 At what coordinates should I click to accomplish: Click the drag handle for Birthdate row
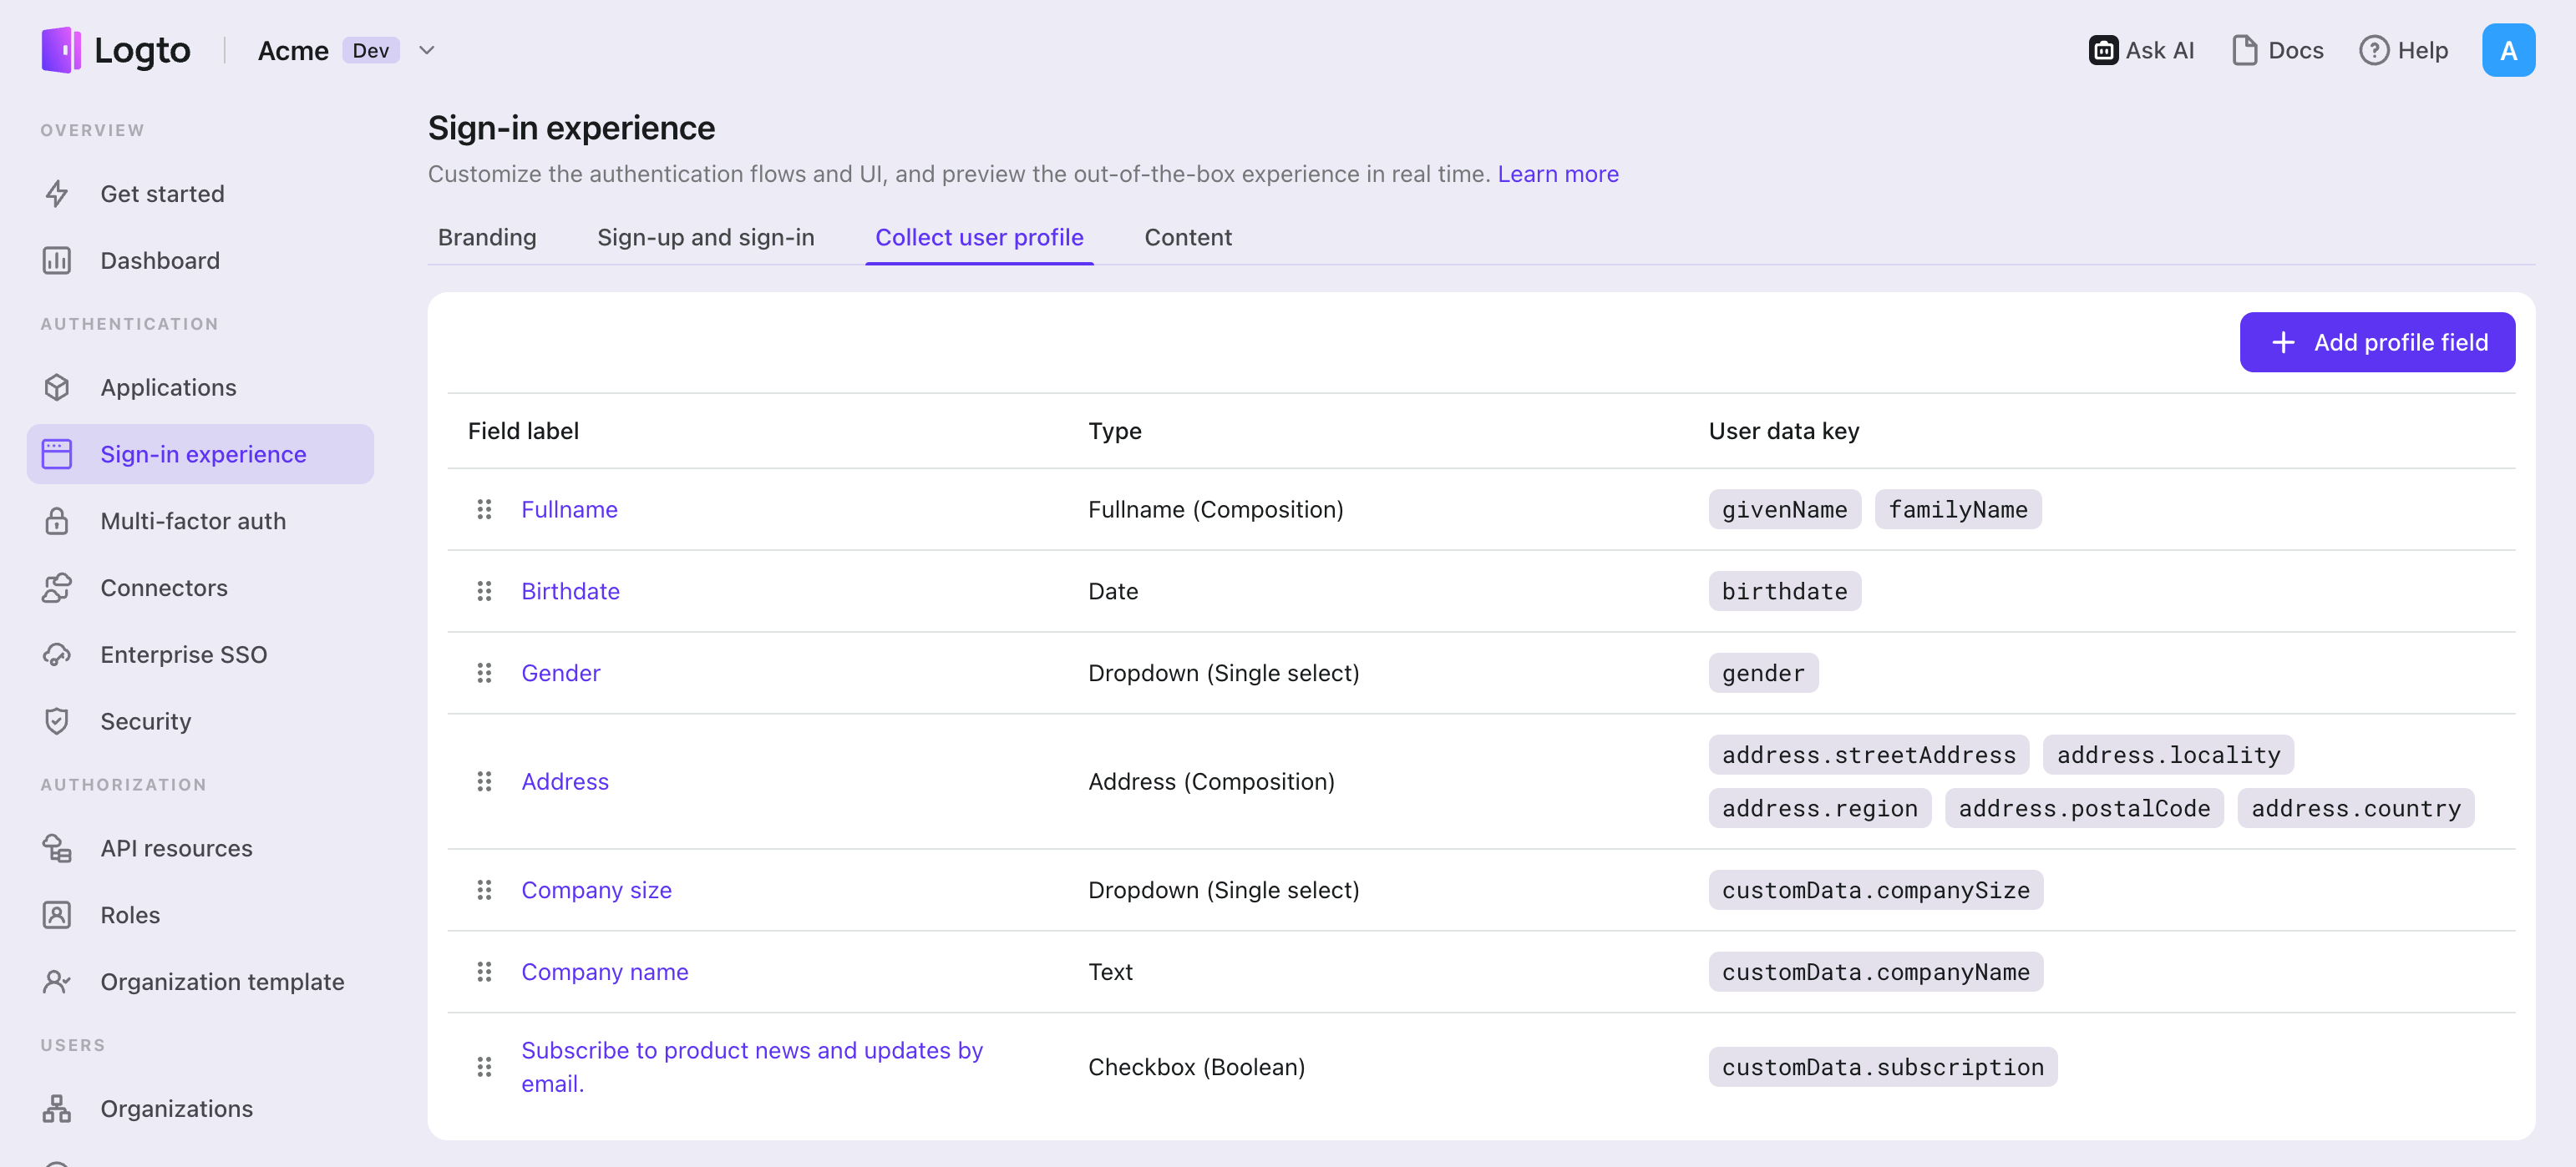click(x=484, y=592)
